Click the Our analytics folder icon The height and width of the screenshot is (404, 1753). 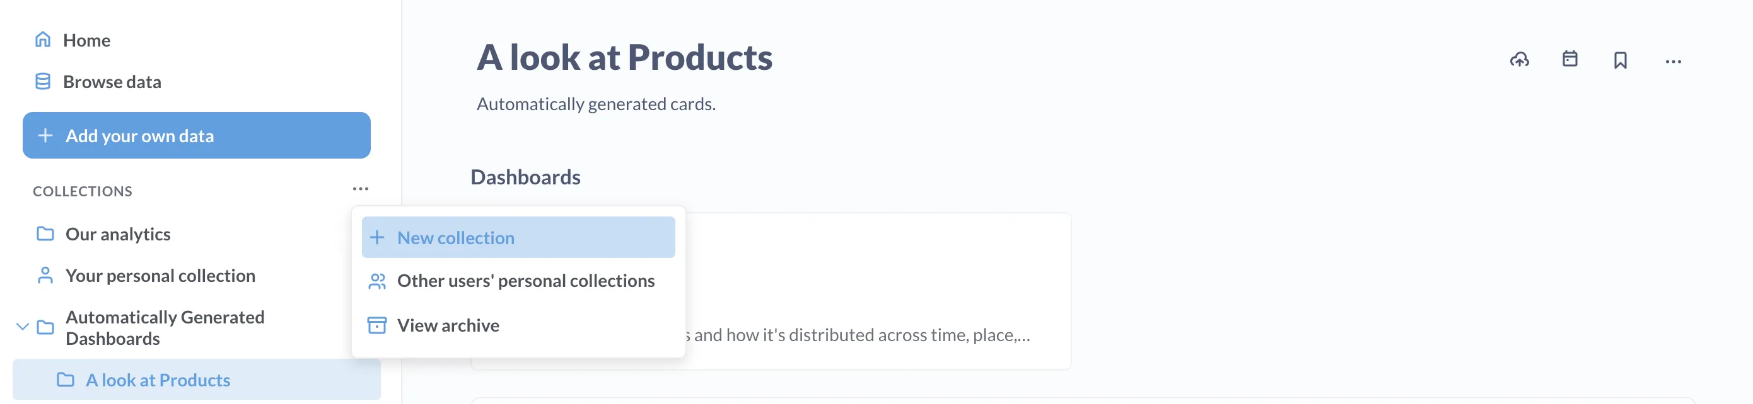[45, 233]
